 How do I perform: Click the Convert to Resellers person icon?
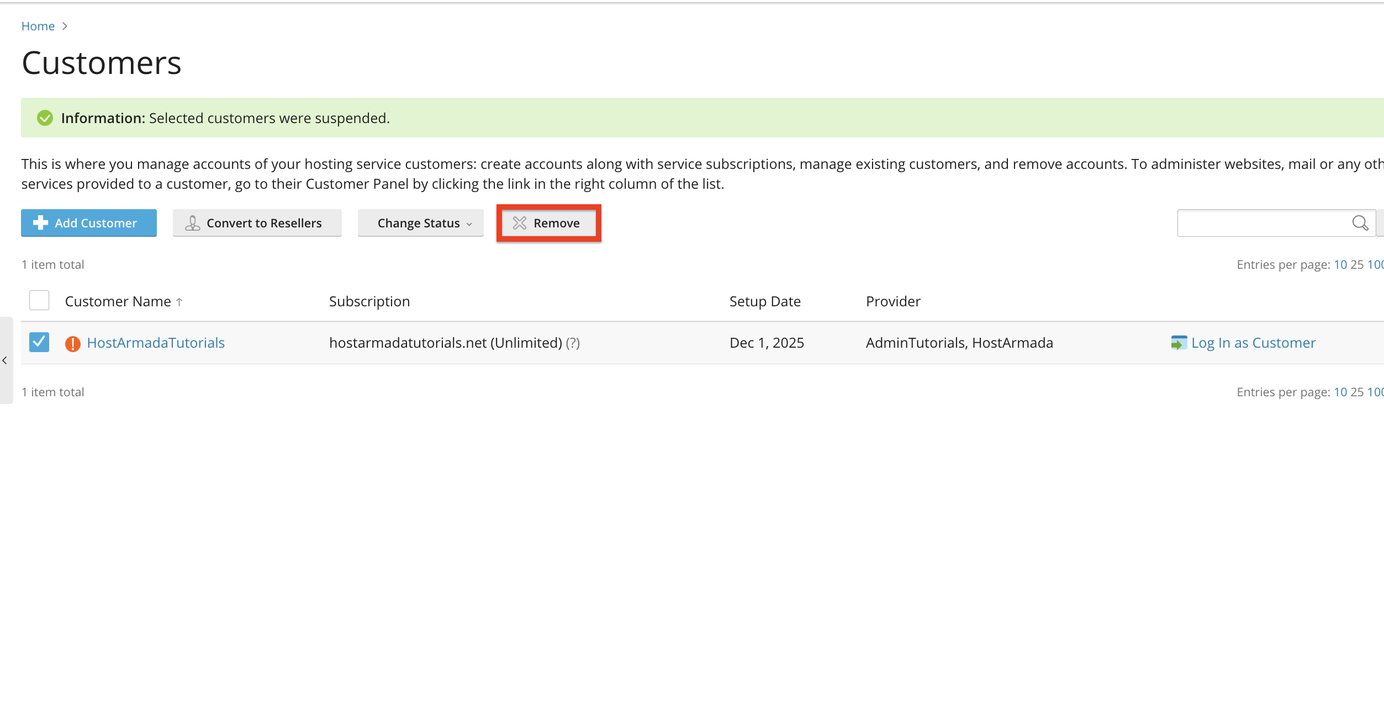point(192,223)
